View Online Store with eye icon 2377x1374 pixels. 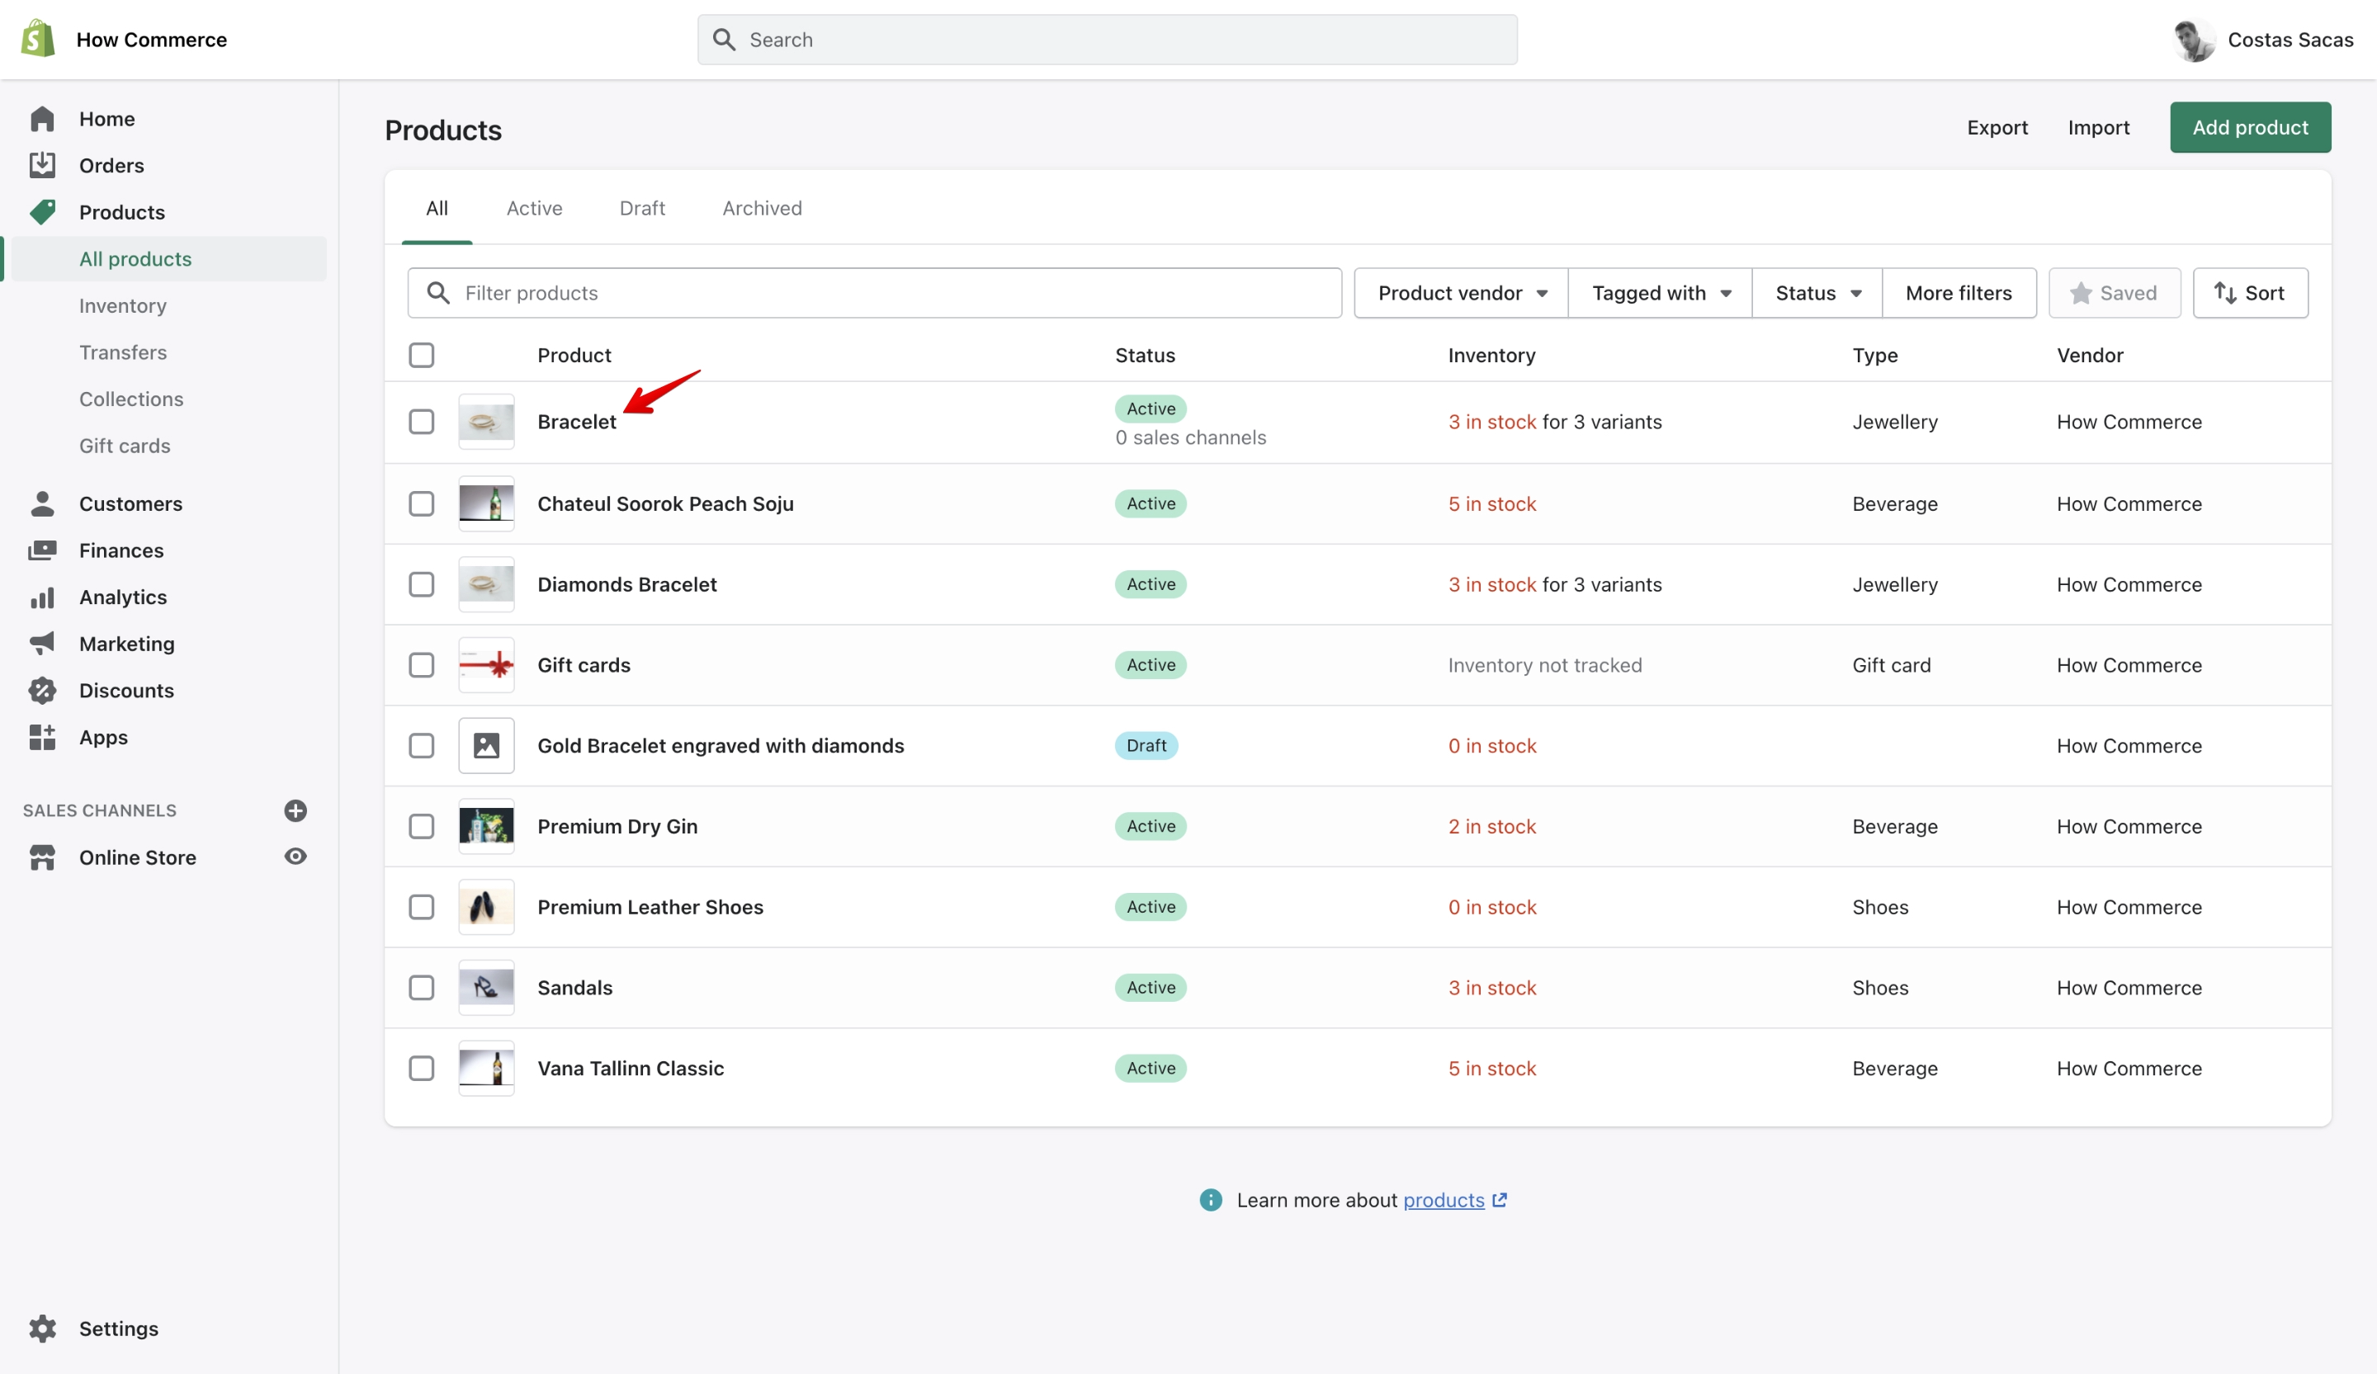[295, 857]
